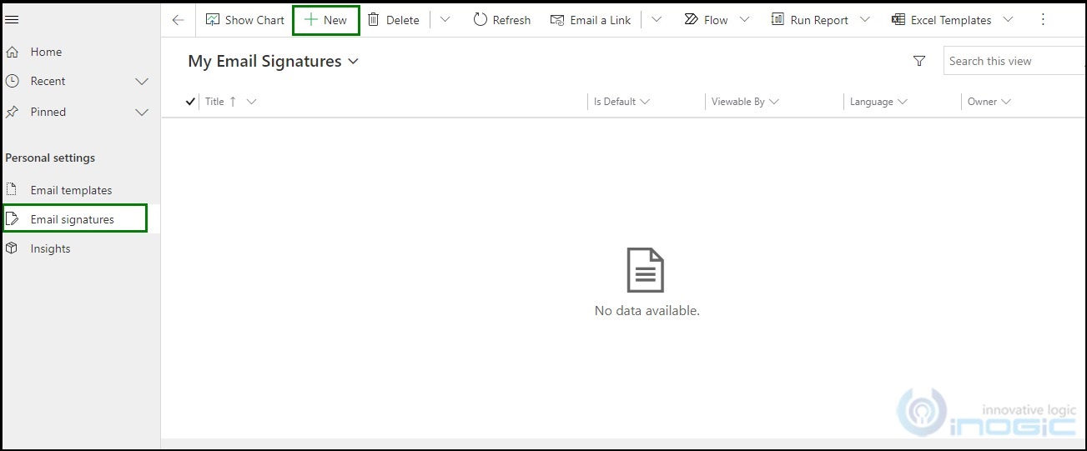Go to Email templates in sidebar
1087x451 pixels.
[x=71, y=190]
